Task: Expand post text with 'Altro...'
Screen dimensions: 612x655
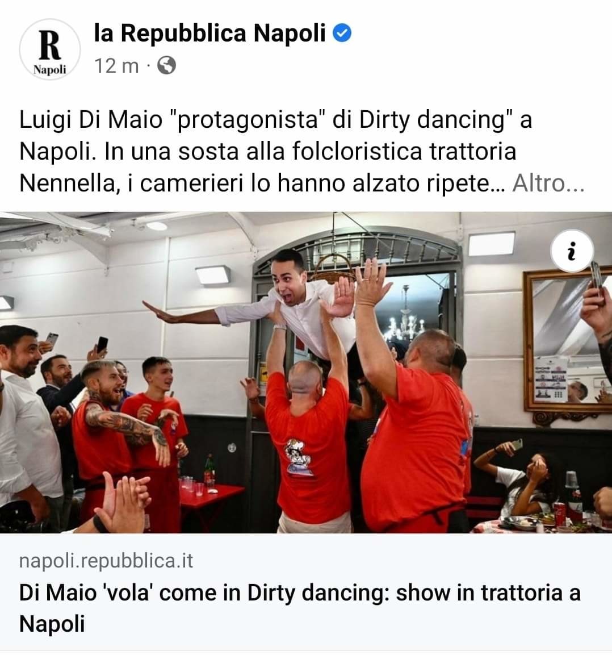Action: [548, 183]
